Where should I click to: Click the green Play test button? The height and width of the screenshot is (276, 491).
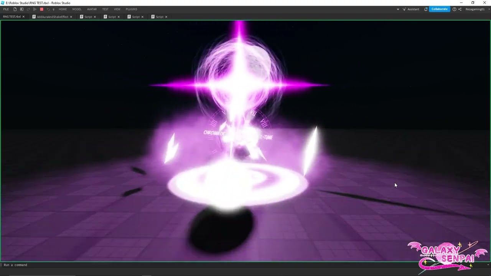point(35,9)
